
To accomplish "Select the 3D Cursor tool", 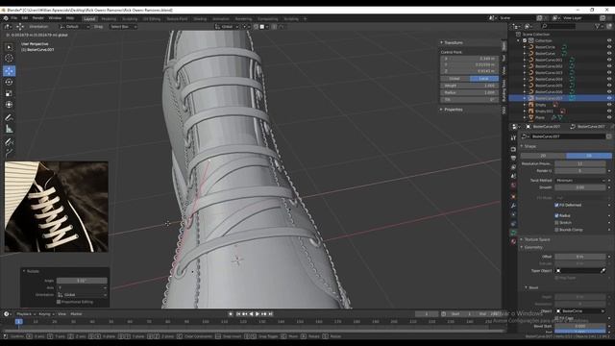I will [x=9, y=59].
